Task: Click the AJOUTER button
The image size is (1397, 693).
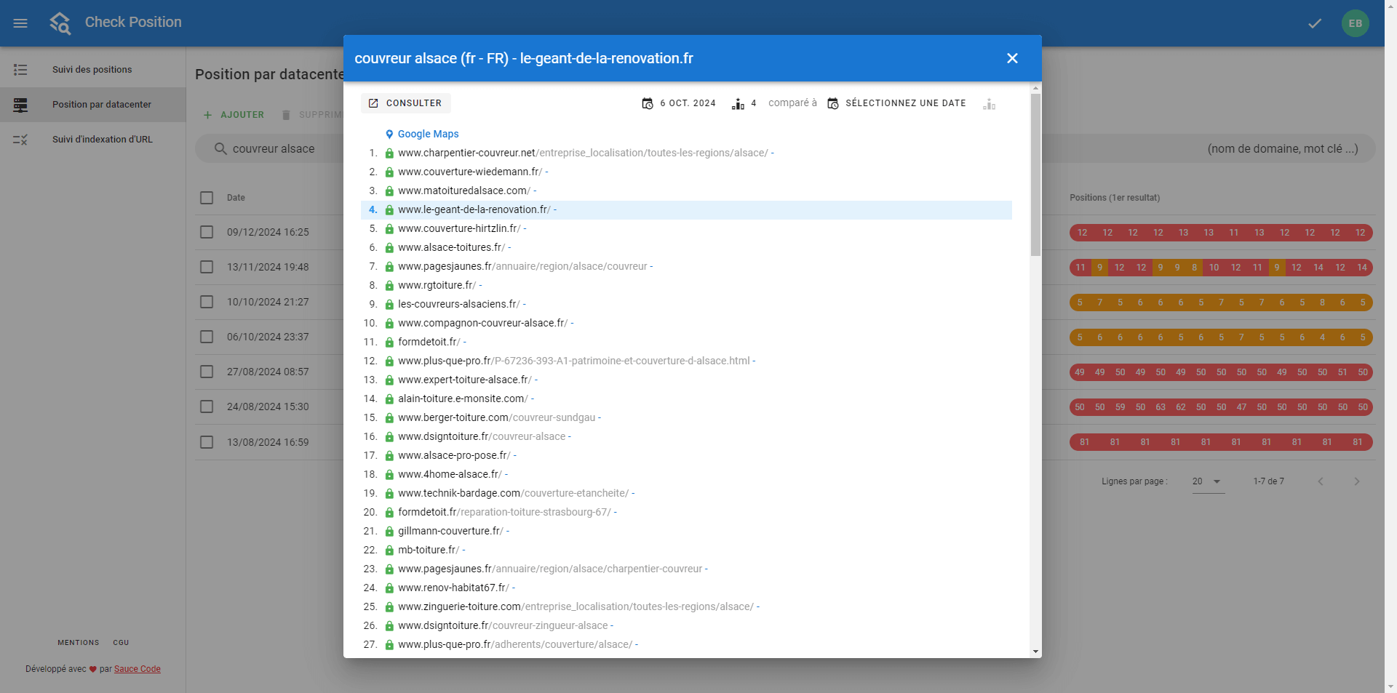Action: [x=234, y=115]
